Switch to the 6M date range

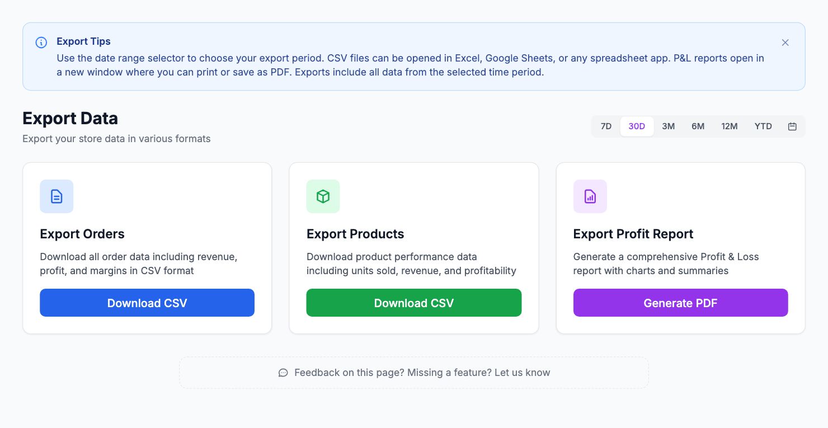point(698,126)
